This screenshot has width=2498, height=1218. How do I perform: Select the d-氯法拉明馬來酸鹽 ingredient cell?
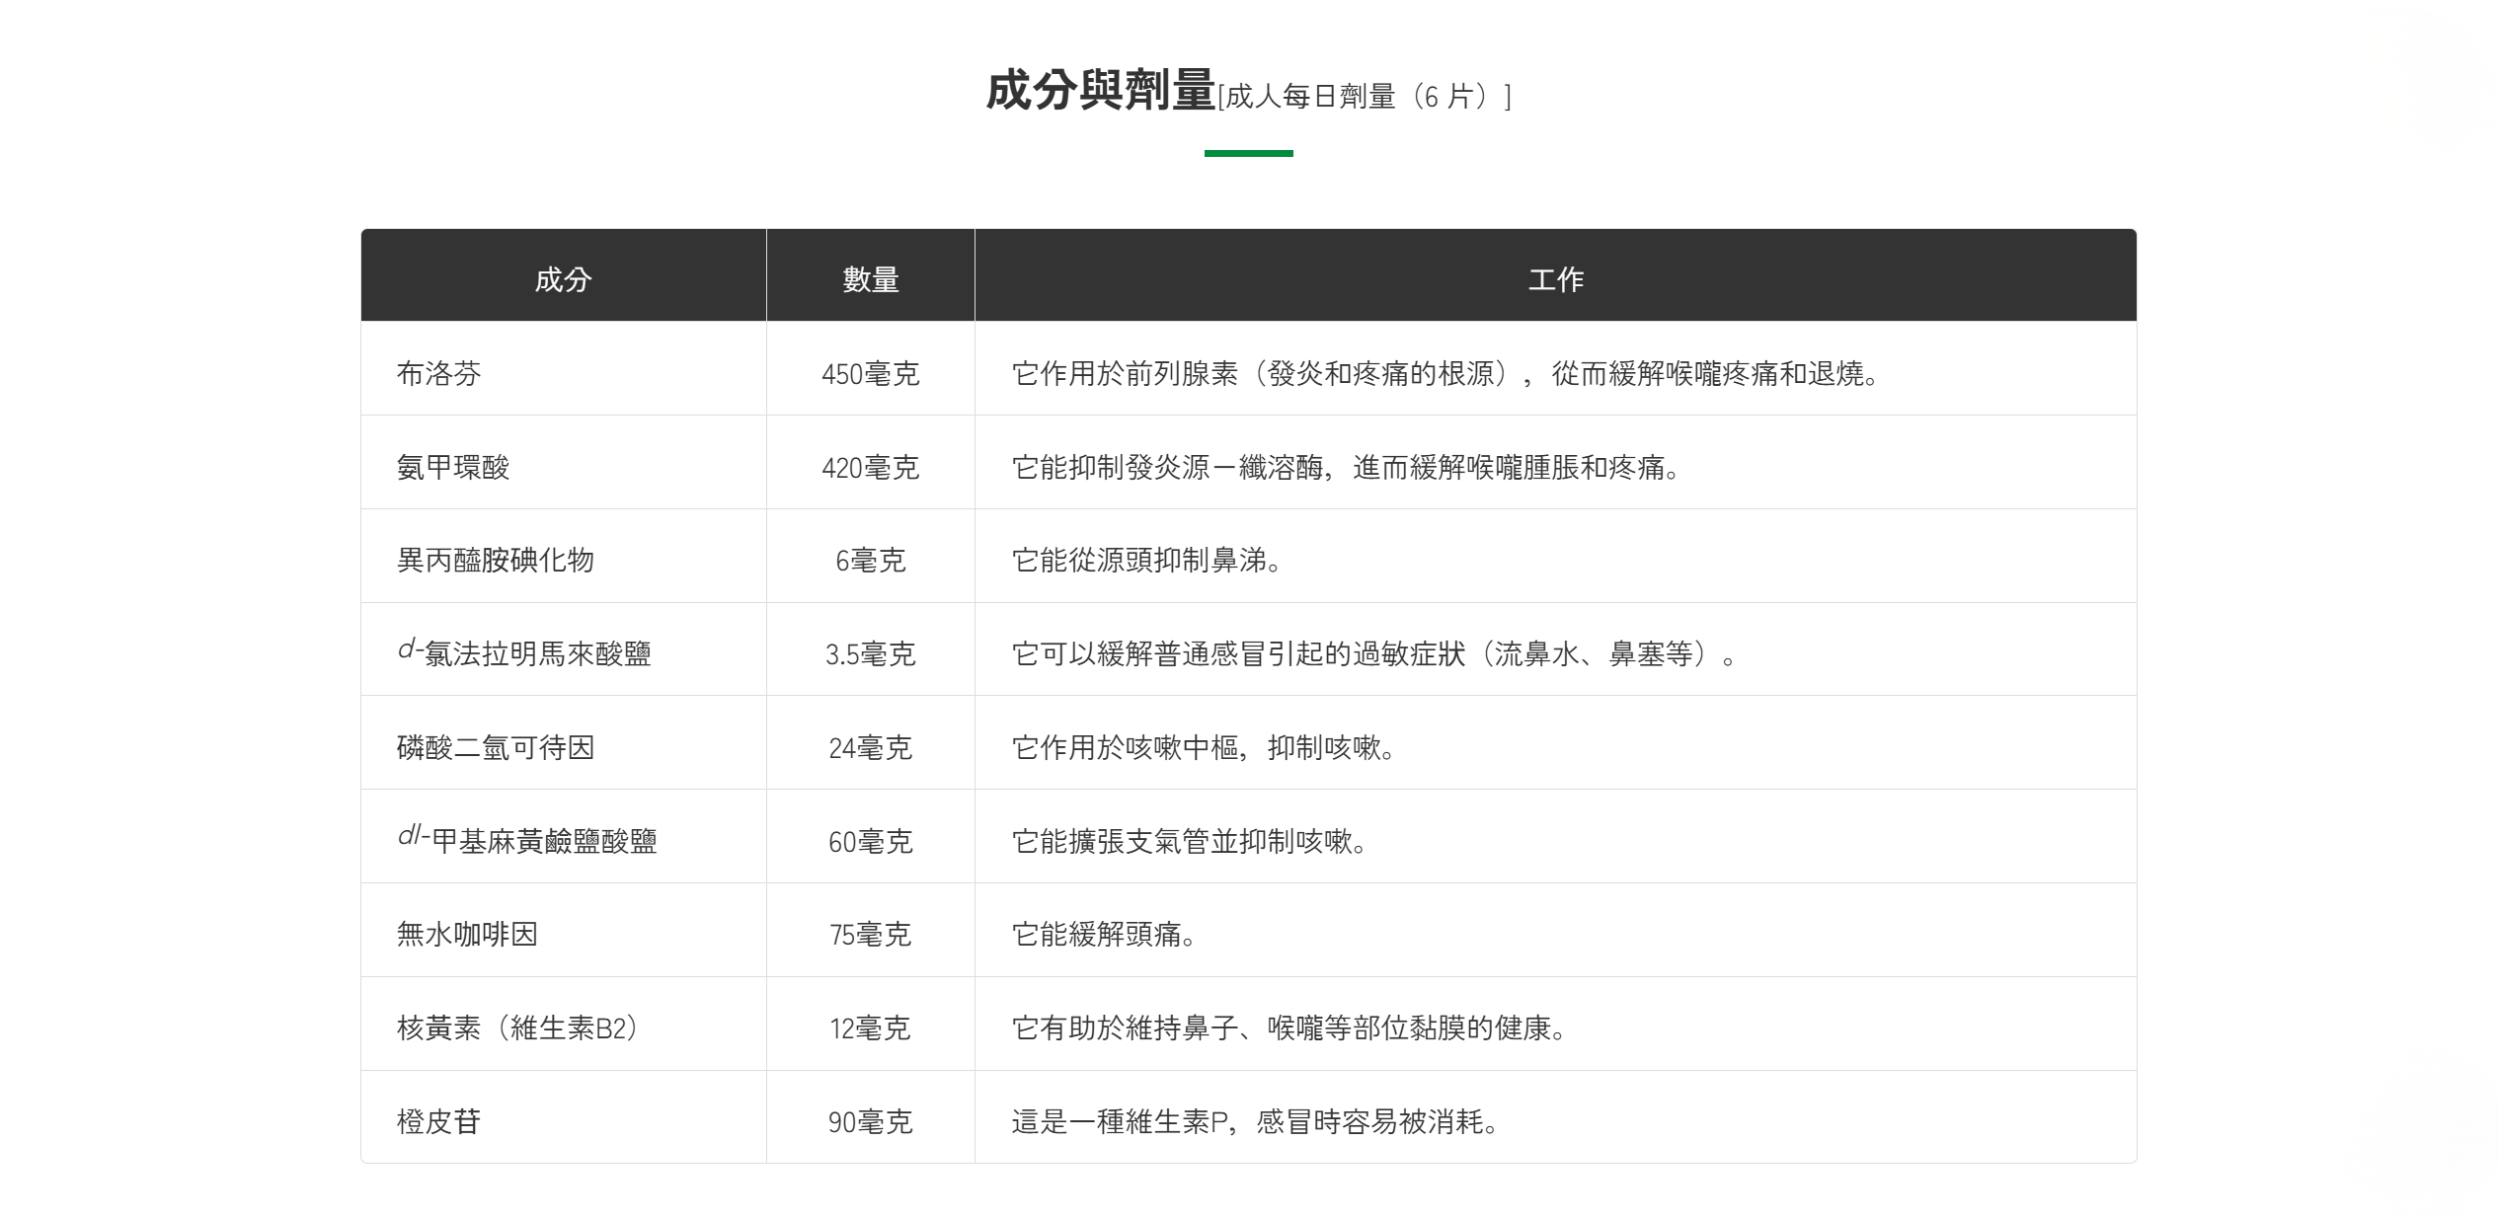[524, 653]
